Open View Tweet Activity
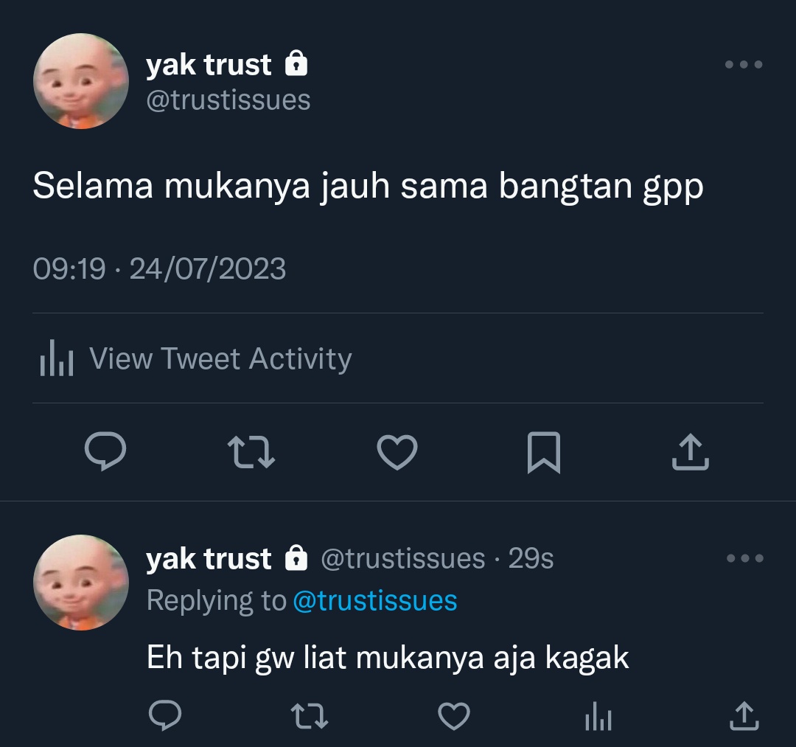The height and width of the screenshot is (747, 796). (196, 358)
